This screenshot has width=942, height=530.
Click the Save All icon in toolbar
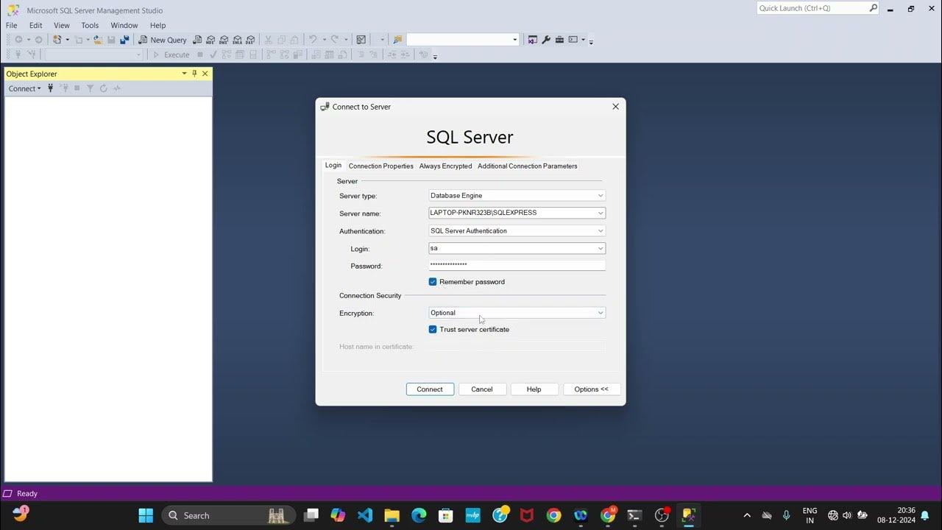[124, 40]
